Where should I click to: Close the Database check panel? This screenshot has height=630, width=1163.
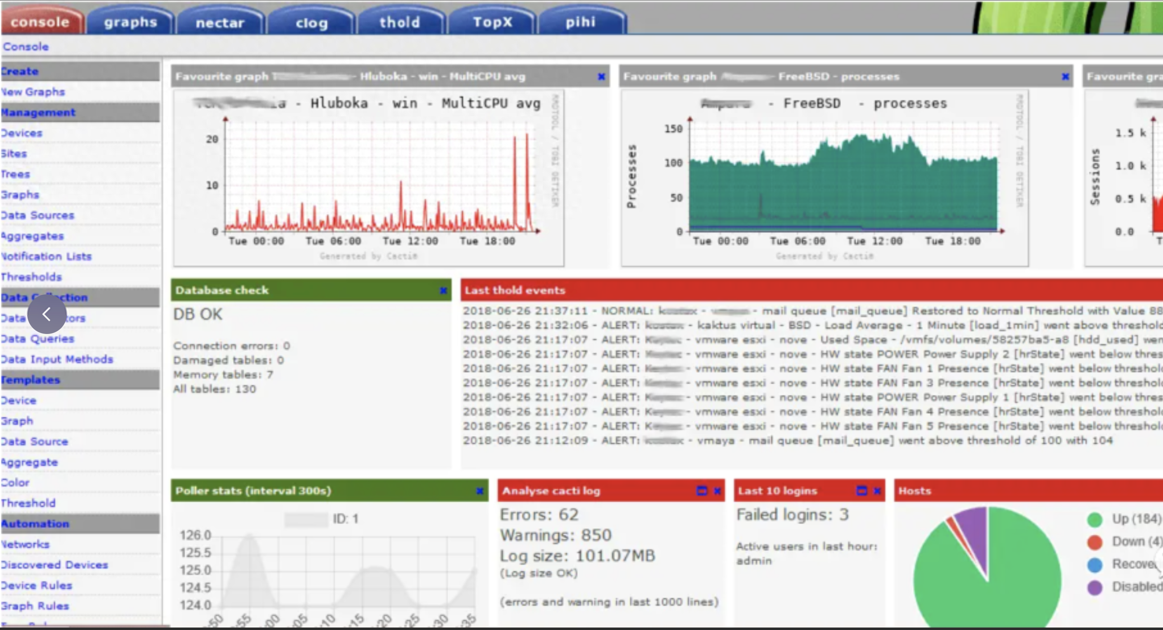[x=443, y=291]
